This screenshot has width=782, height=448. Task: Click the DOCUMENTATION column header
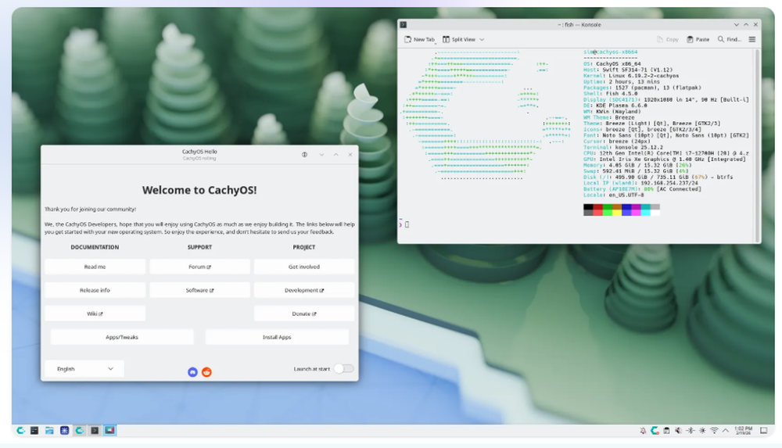[95, 247]
